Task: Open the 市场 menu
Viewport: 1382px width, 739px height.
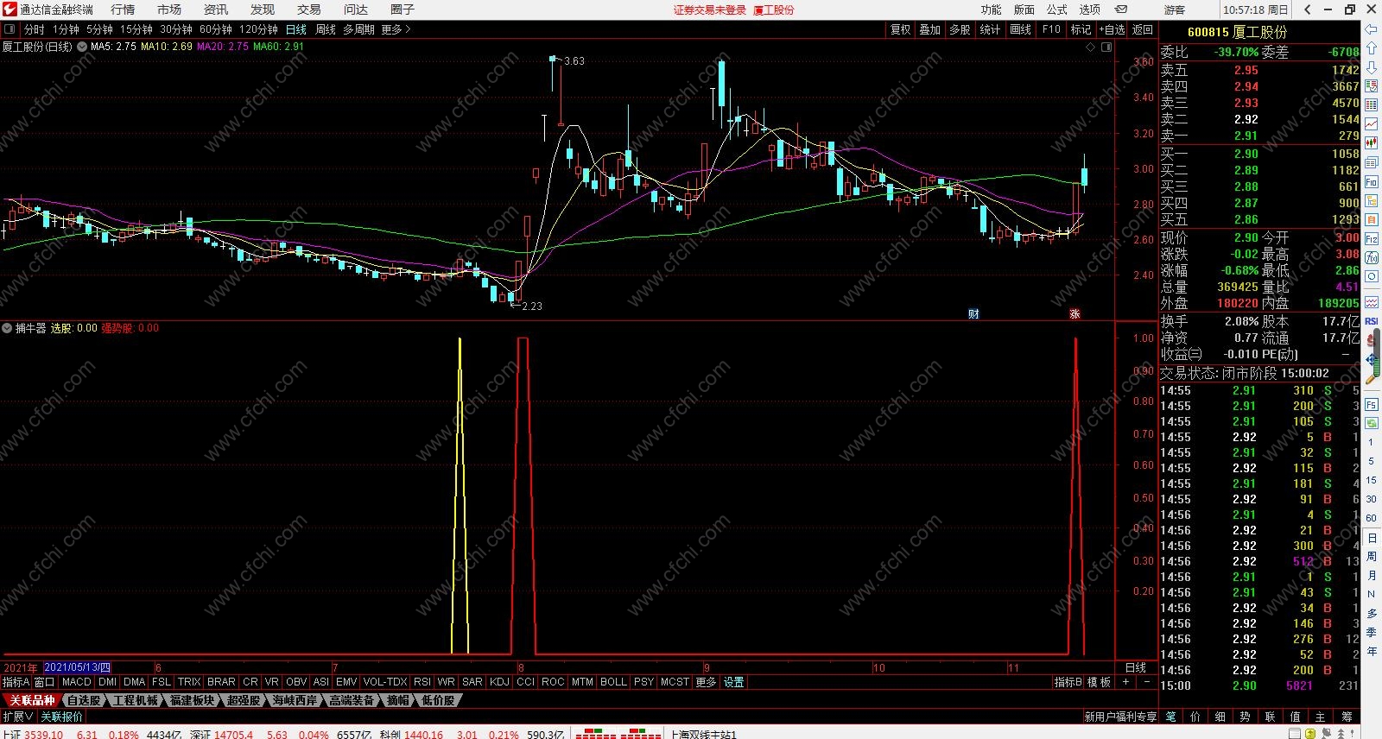Action: [169, 9]
